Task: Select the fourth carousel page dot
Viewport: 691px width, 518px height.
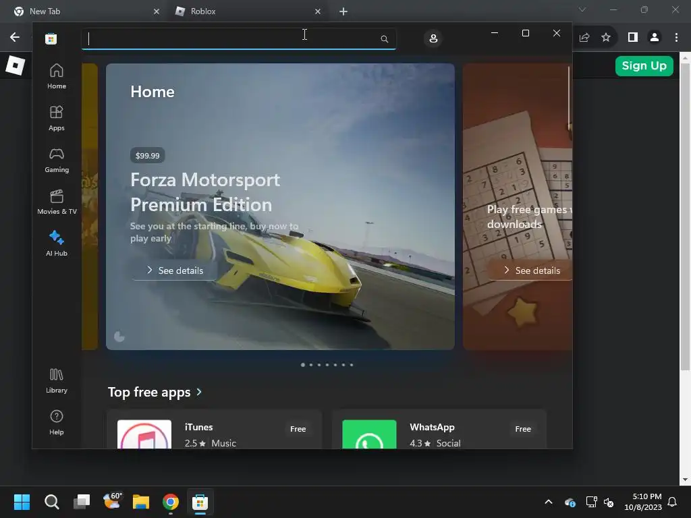Action: [x=327, y=365]
